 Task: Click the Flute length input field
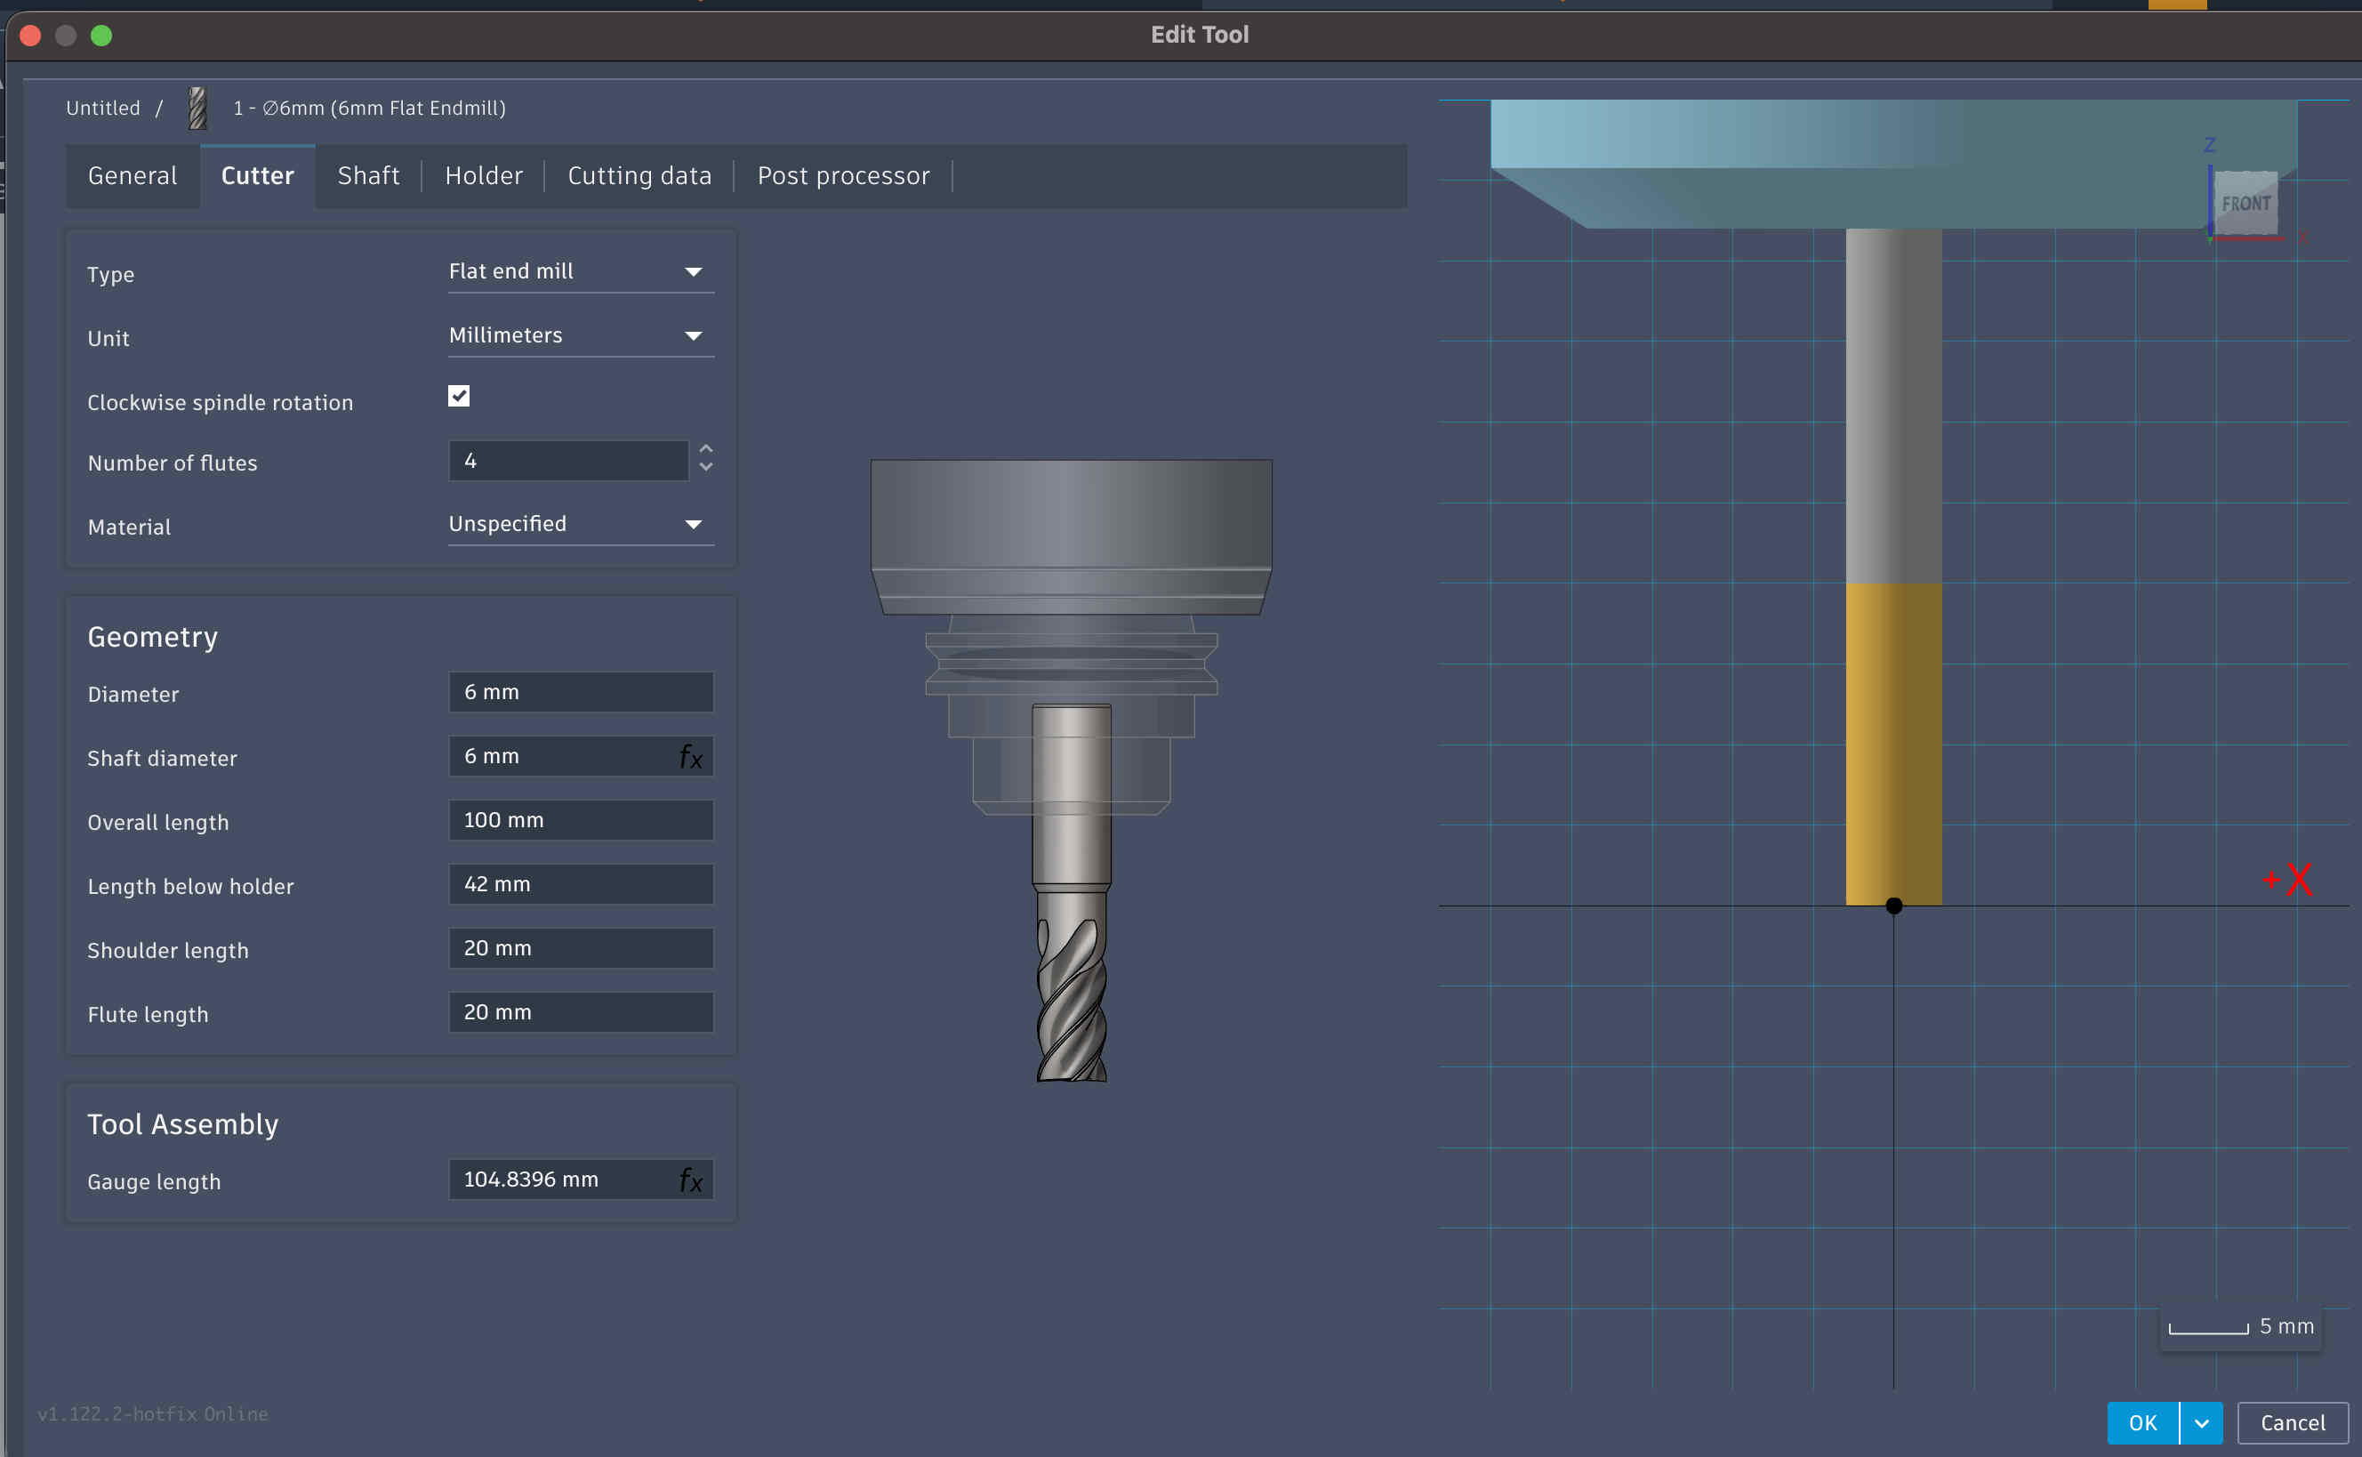(x=581, y=1012)
